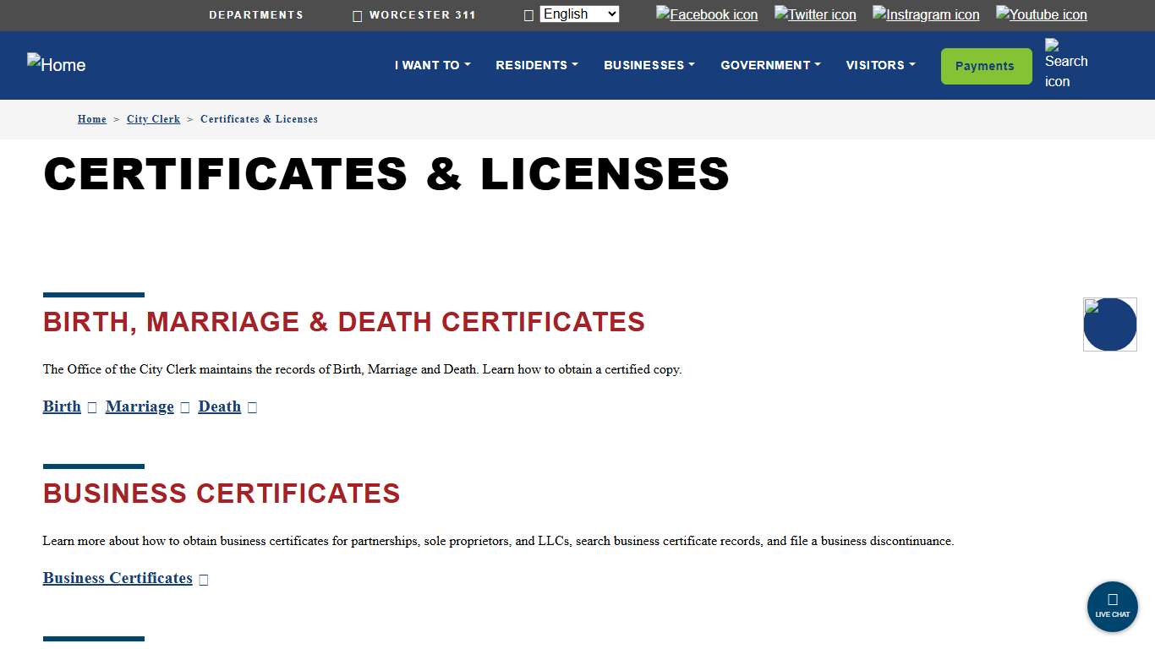Open the Residents menu
Screen dimensions: 1155x649
(536, 65)
